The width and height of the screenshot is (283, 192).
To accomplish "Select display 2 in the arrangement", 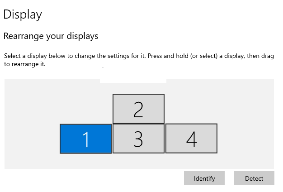I will pyautogui.click(x=138, y=109).
